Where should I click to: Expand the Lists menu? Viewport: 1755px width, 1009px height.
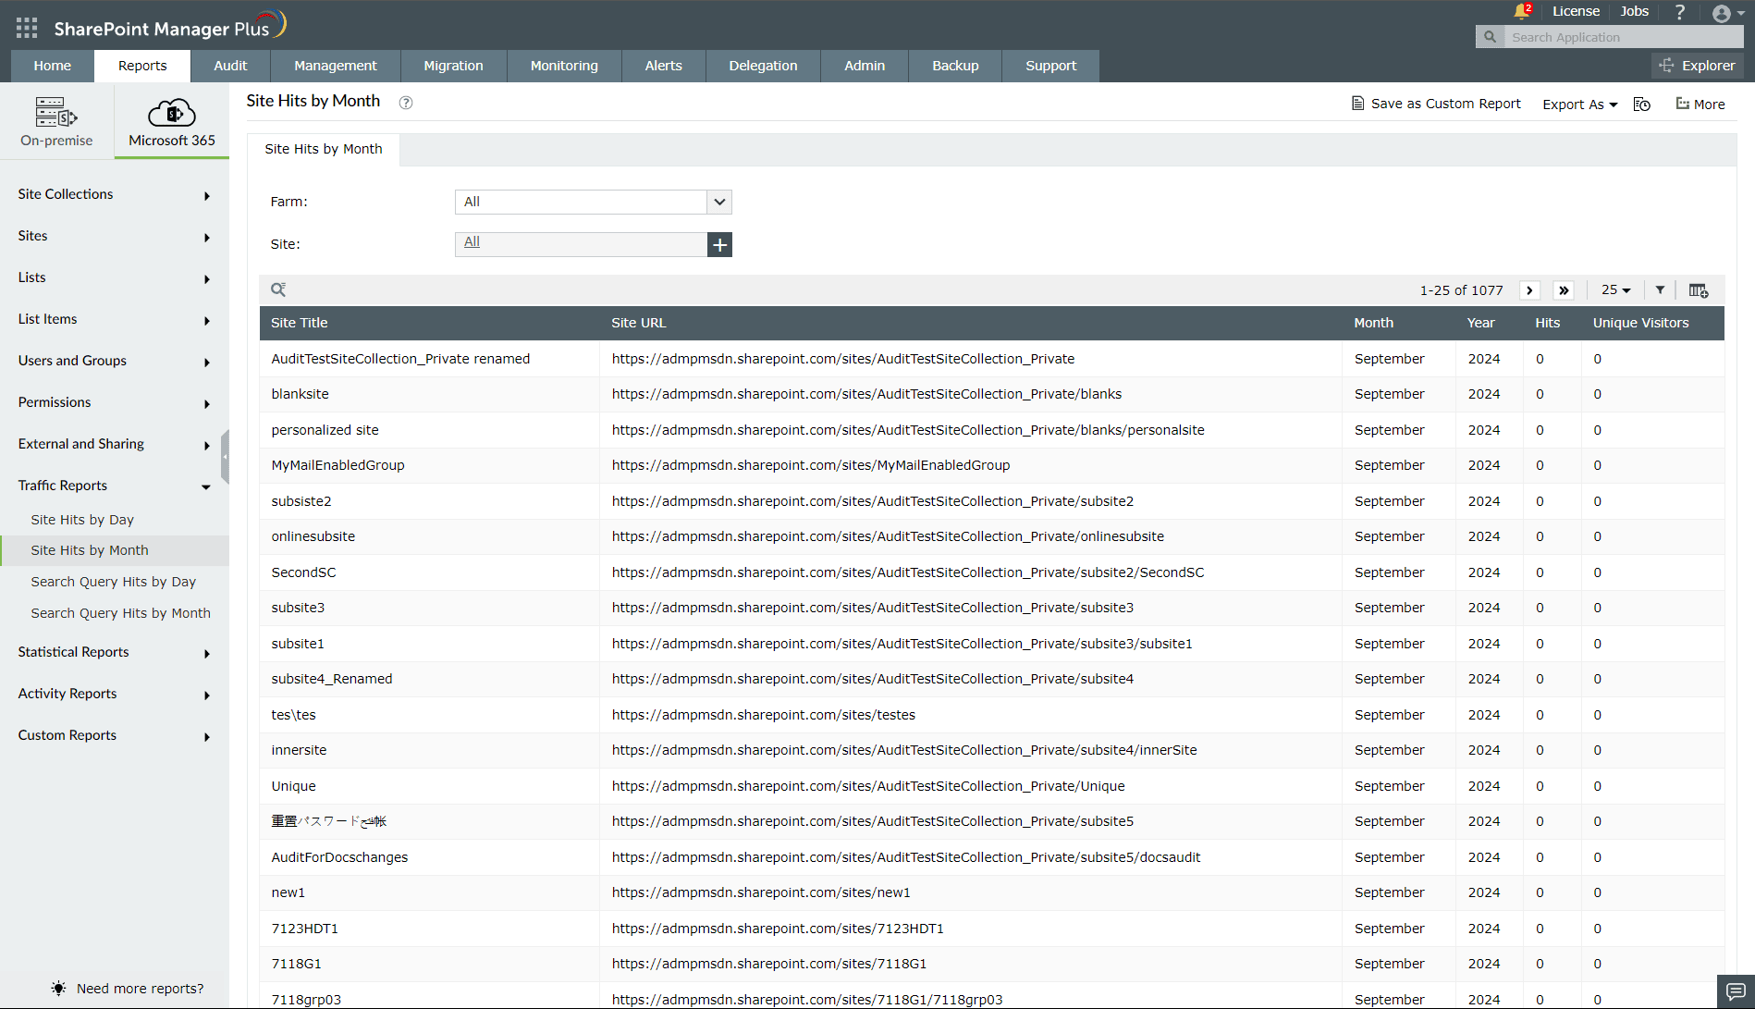[115, 277]
